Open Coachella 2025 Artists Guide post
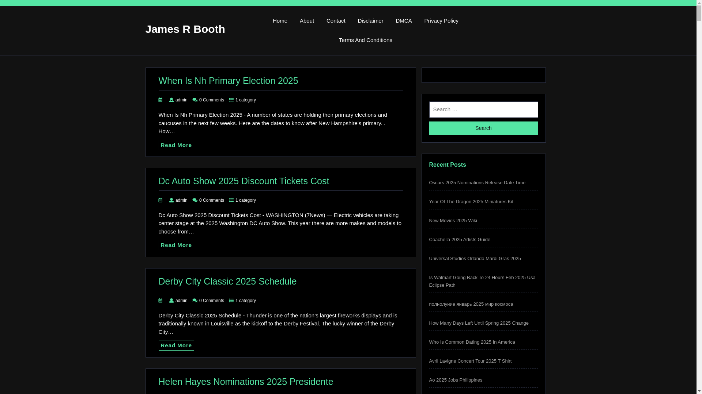 pos(460,240)
